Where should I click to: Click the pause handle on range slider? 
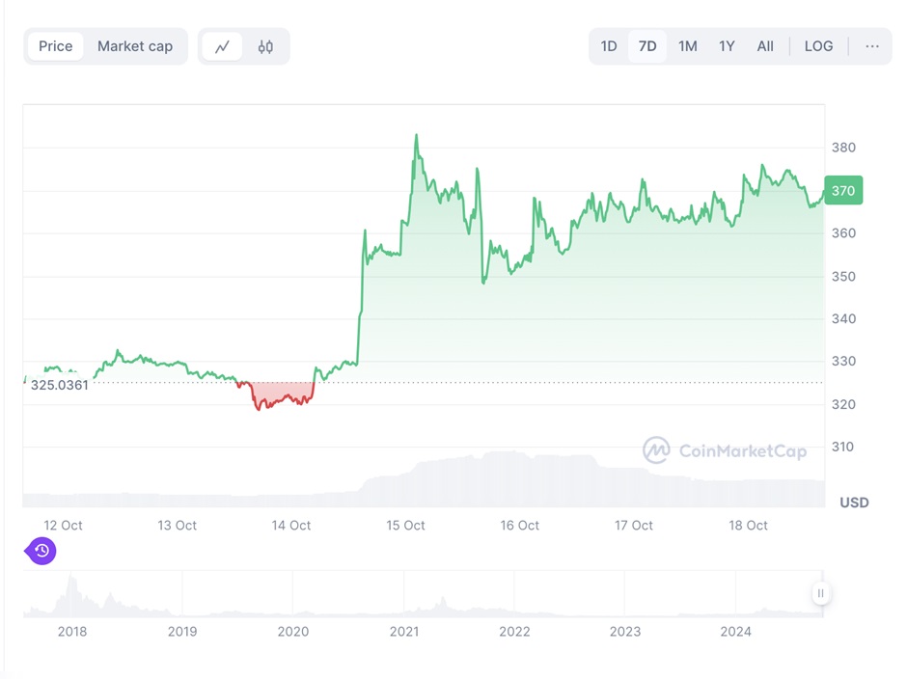pyautogui.click(x=820, y=593)
